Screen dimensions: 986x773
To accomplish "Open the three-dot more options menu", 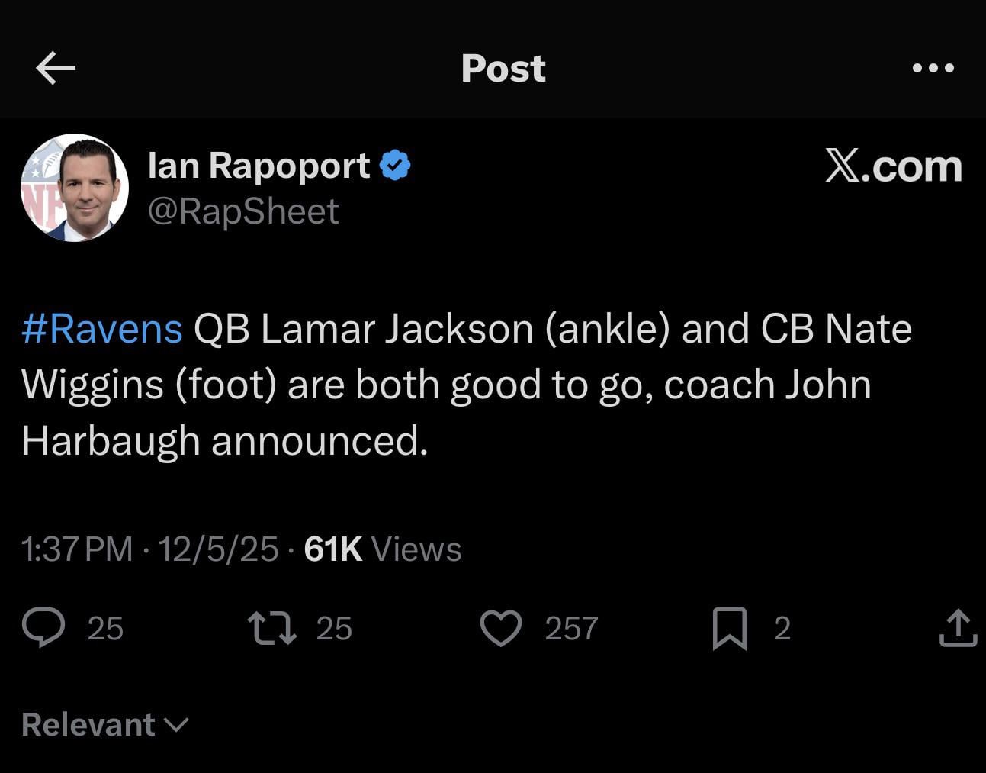I will 933,68.
